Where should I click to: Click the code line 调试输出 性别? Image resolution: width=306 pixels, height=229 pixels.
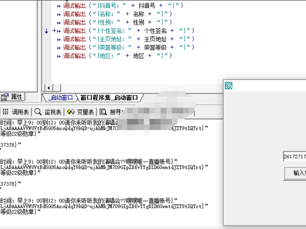117,22
